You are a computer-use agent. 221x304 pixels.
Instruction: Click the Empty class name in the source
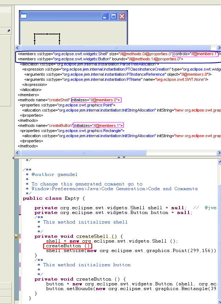[x=69, y=198]
